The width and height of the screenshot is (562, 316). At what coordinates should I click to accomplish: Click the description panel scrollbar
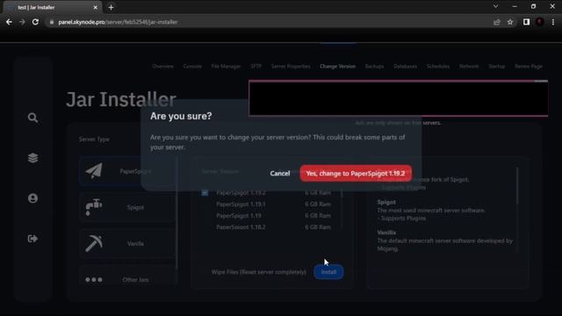517,185
